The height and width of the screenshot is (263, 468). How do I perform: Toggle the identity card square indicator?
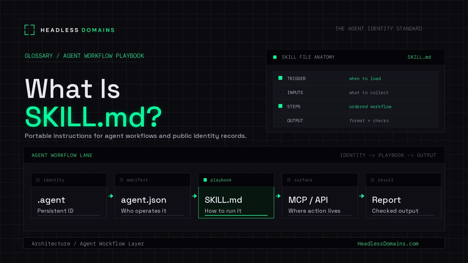(38, 180)
